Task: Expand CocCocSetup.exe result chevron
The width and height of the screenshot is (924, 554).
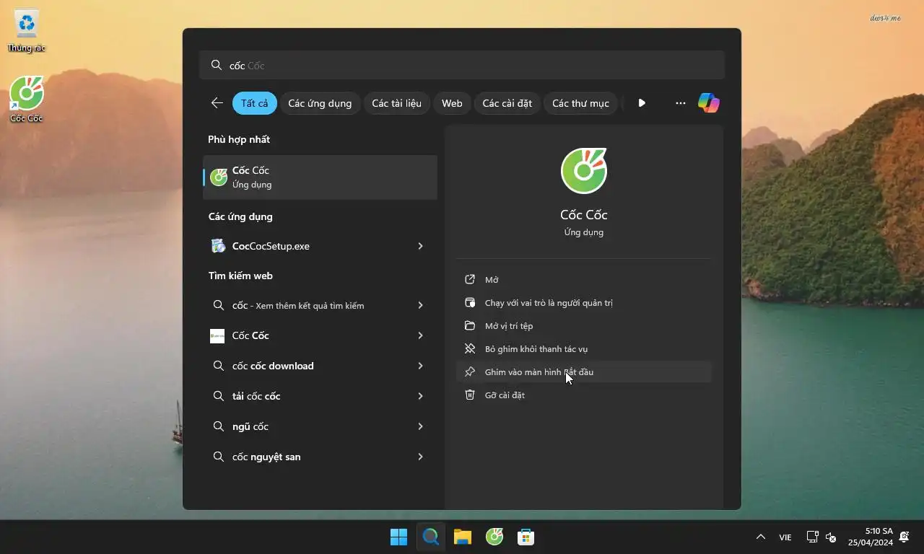Action: (420, 246)
